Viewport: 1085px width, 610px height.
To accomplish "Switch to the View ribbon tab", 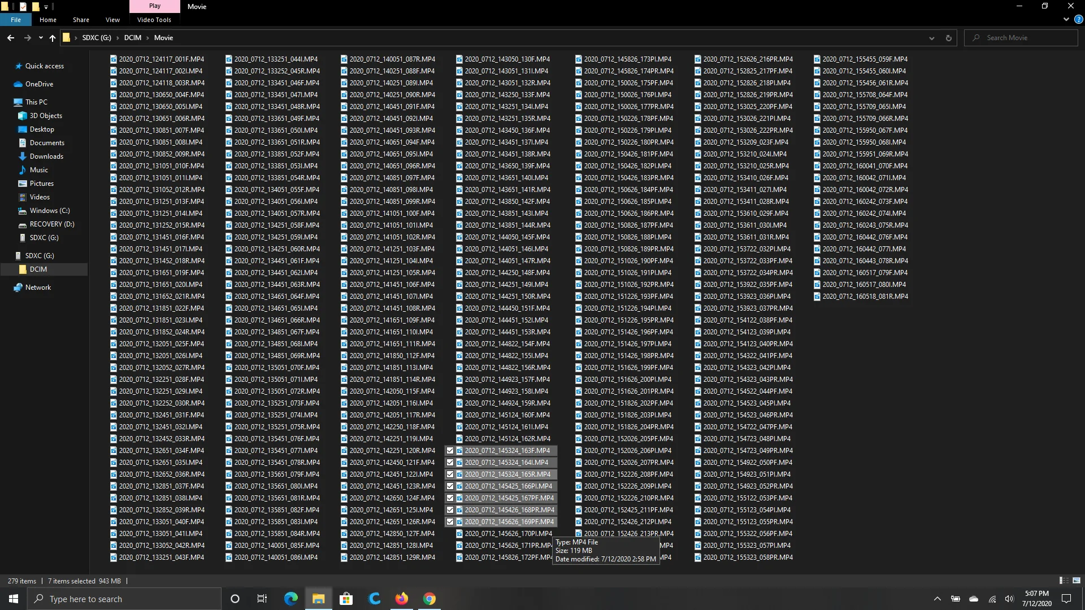I will click(x=112, y=19).
